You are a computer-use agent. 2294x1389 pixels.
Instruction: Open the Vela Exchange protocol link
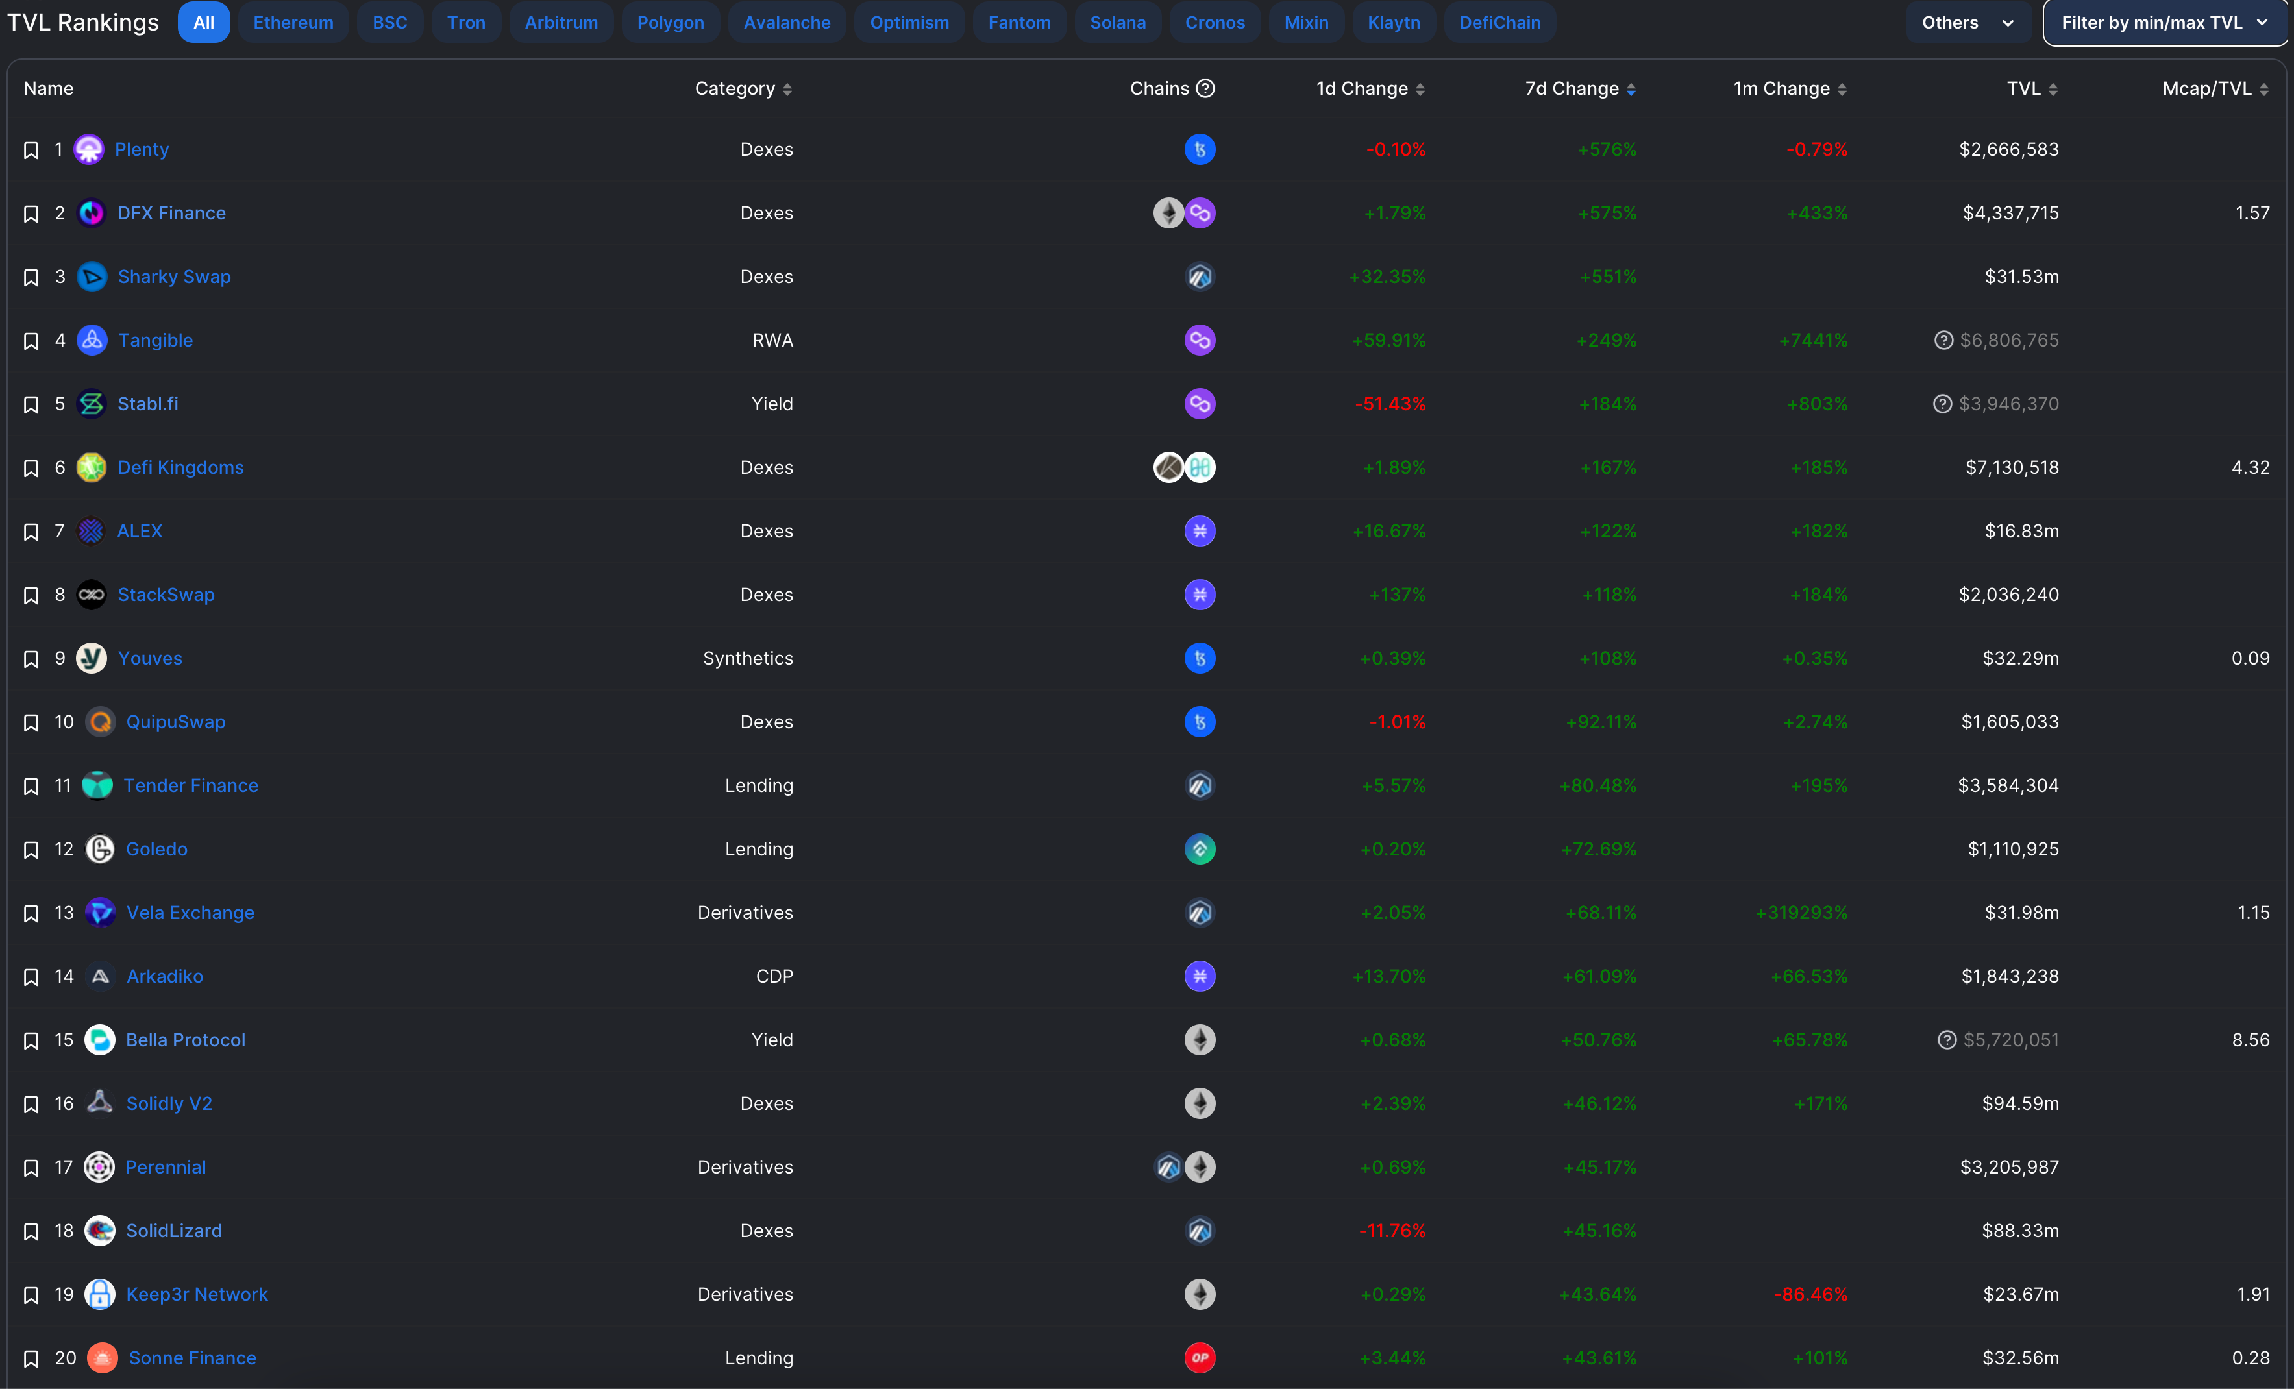coord(190,913)
